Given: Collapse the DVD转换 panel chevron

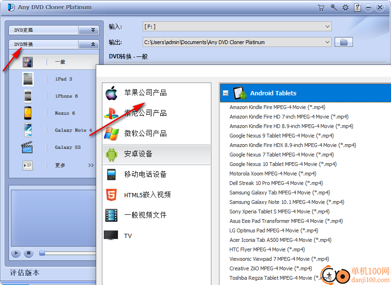Looking at the screenshot, I should pos(93,45).
